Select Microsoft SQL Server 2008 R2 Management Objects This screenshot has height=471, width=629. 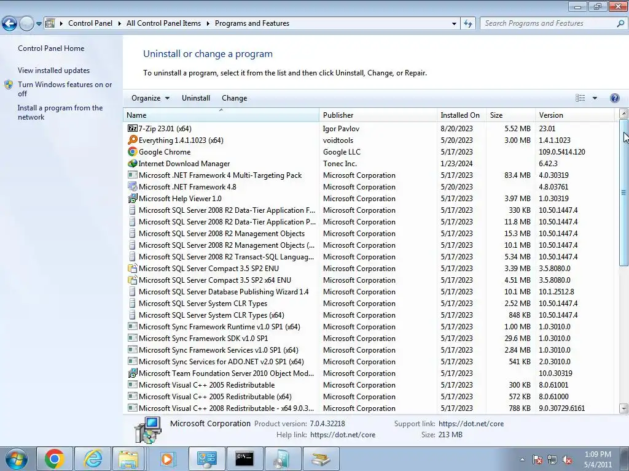click(x=369, y=234)
